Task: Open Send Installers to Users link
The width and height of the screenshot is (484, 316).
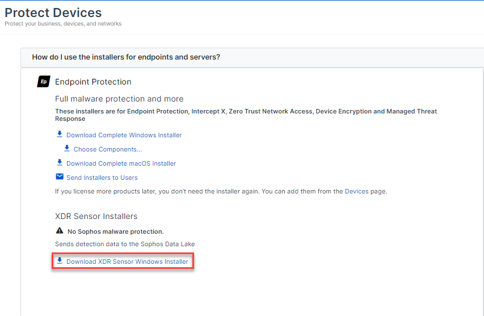Action: tap(102, 178)
